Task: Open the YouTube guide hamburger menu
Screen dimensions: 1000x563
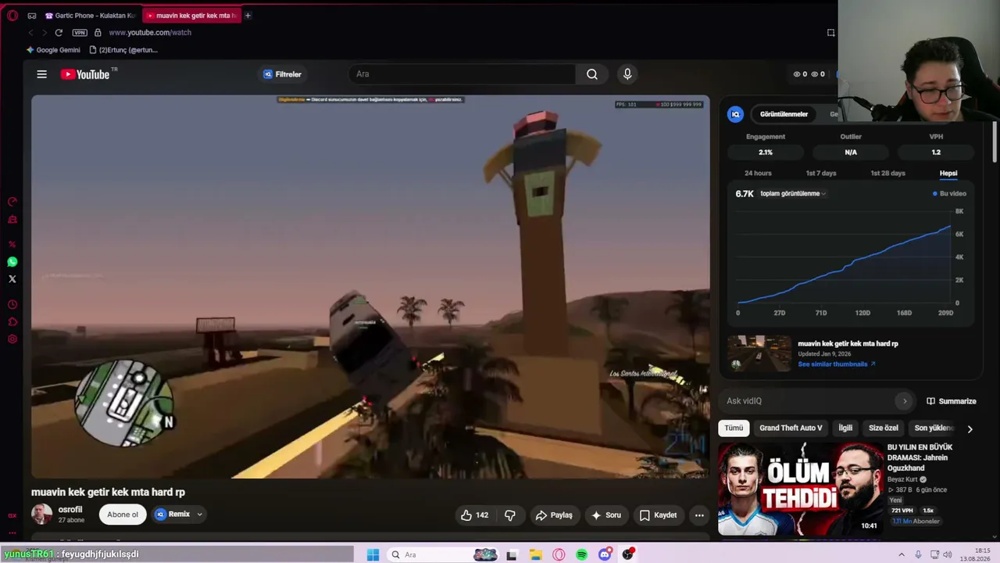Action: pos(42,74)
